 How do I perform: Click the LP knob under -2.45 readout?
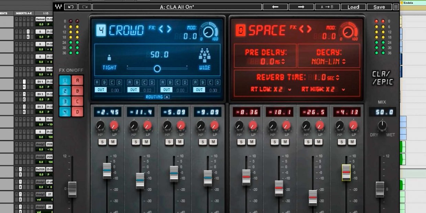[114, 125]
